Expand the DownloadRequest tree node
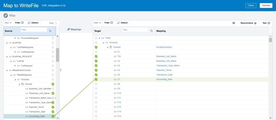 [15, 38]
